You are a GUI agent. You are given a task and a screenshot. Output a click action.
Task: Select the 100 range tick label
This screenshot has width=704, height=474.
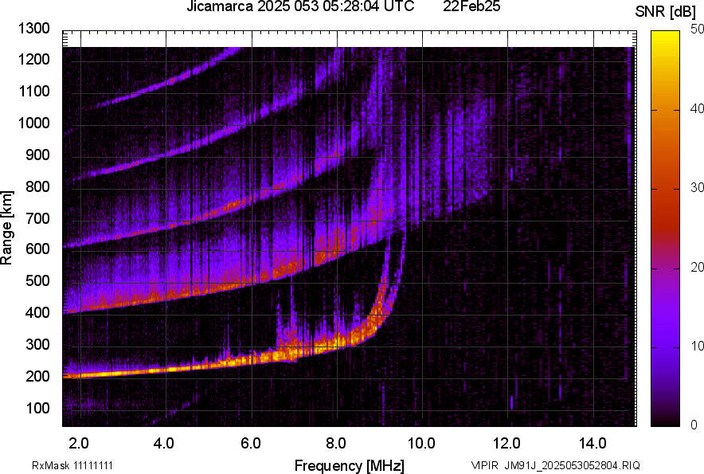37,408
